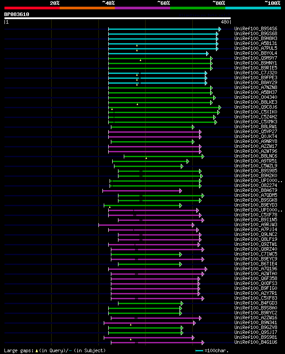Select hit label UniRef100_Q5VP27
Image resolution: width=285 pixels, height=354 pixels.
pyautogui.click(x=256, y=132)
